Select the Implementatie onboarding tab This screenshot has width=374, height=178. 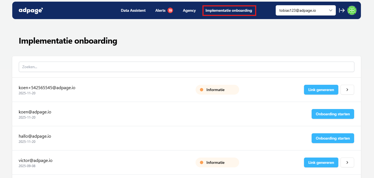[x=229, y=10]
